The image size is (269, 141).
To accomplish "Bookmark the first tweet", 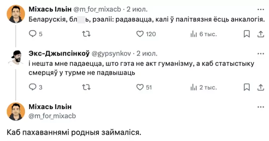I will point(247,34).
